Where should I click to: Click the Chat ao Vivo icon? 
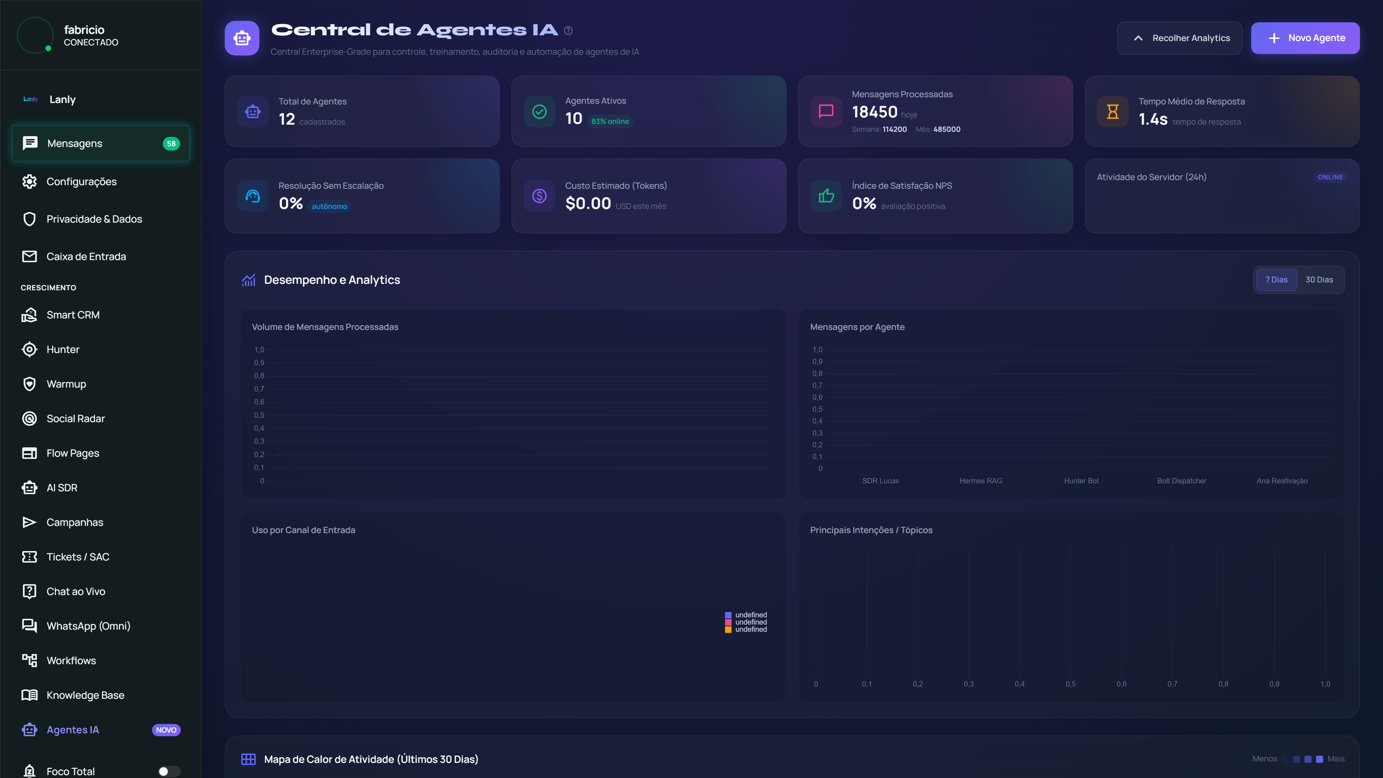click(30, 591)
